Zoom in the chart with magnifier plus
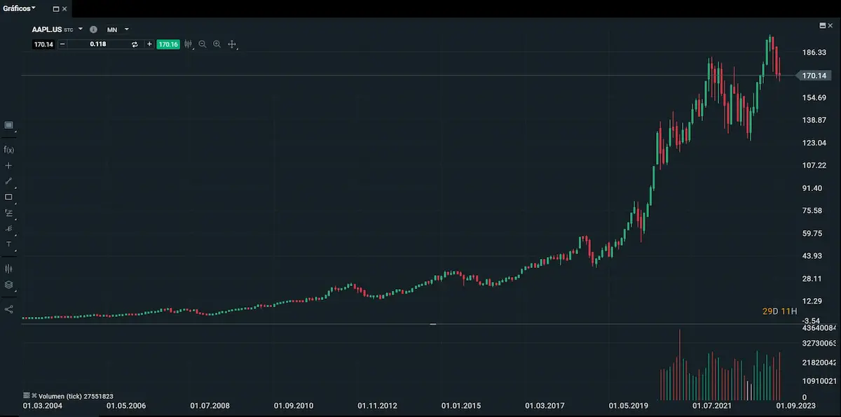This screenshot has width=841, height=417. coord(217,44)
